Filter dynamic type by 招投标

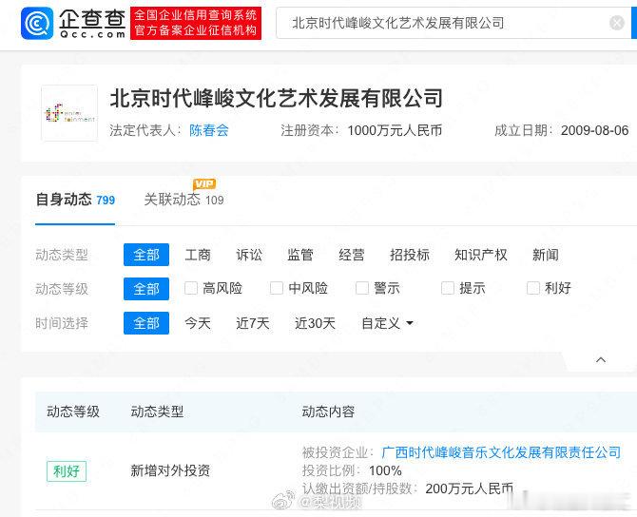(x=410, y=255)
